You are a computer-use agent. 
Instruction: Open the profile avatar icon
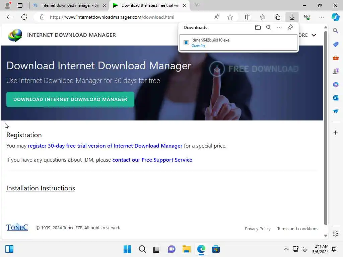(x=8, y=5)
